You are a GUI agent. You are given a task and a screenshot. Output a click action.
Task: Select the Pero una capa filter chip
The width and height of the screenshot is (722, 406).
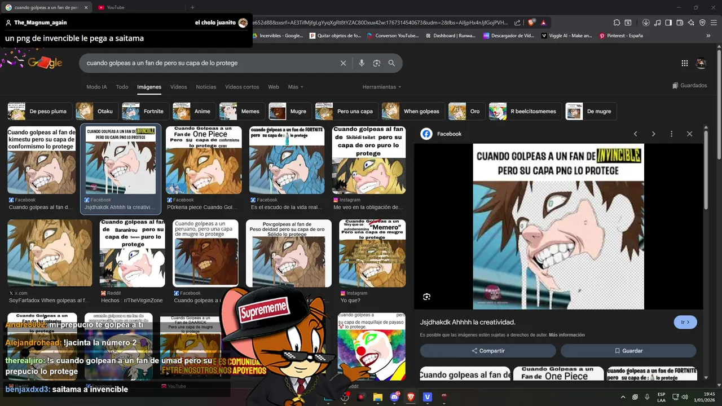[x=346, y=111]
